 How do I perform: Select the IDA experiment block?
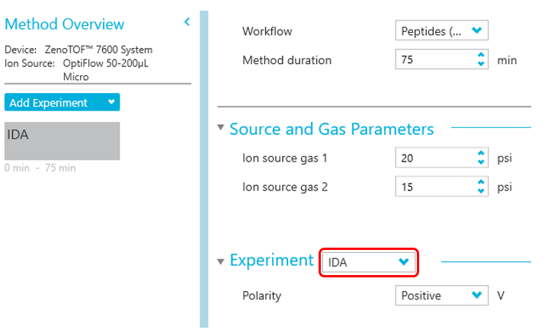(62, 141)
